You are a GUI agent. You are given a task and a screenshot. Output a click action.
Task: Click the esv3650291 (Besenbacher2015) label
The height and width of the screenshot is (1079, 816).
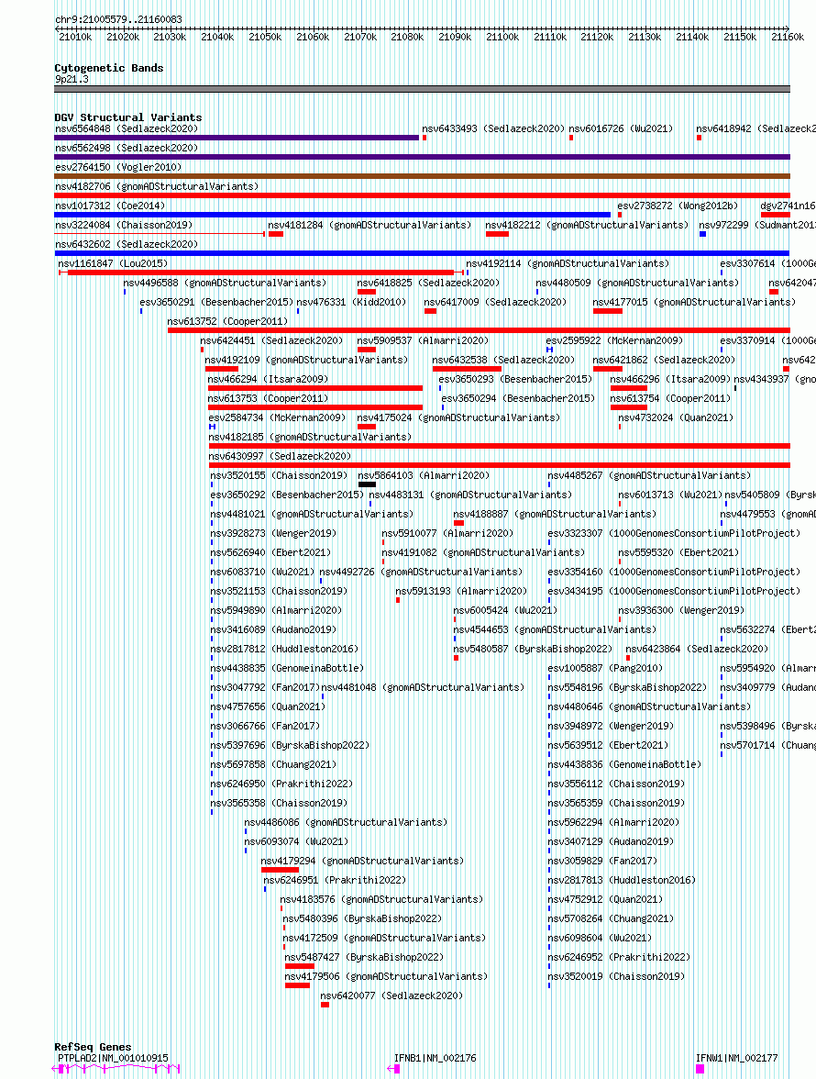coord(216,302)
